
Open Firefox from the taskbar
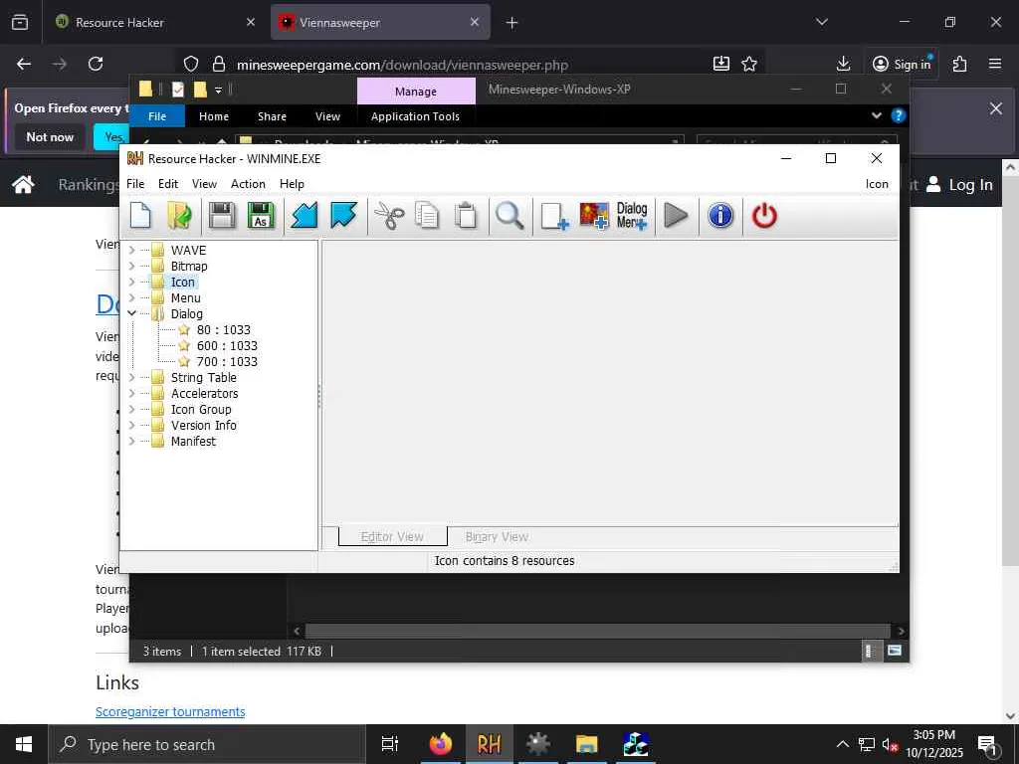[x=441, y=744]
